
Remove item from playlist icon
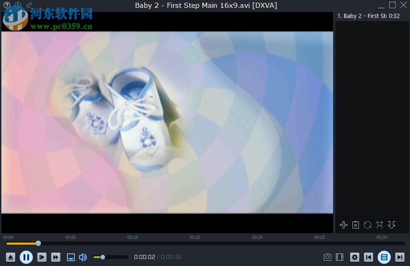[356, 225]
